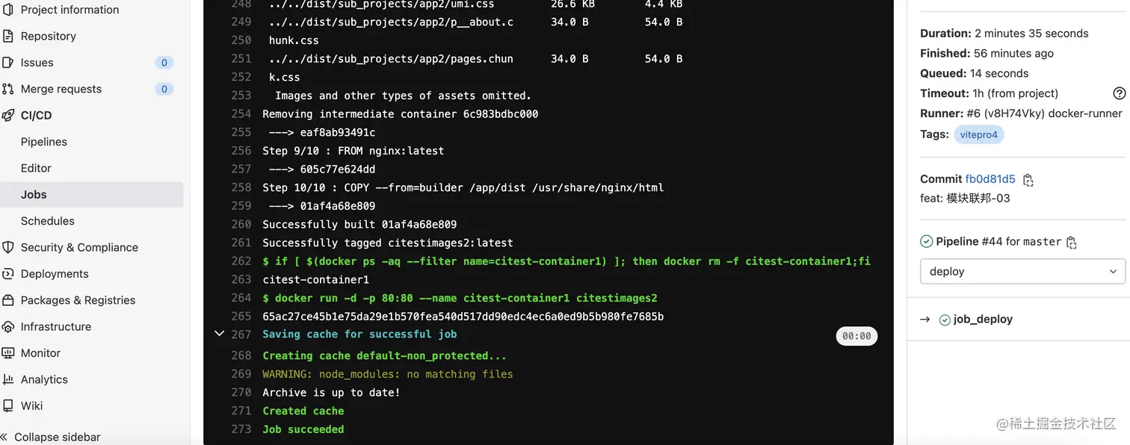1130x445 pixels.
Task: Go to the Schedules menu item
Action: (x=48, y=221)
